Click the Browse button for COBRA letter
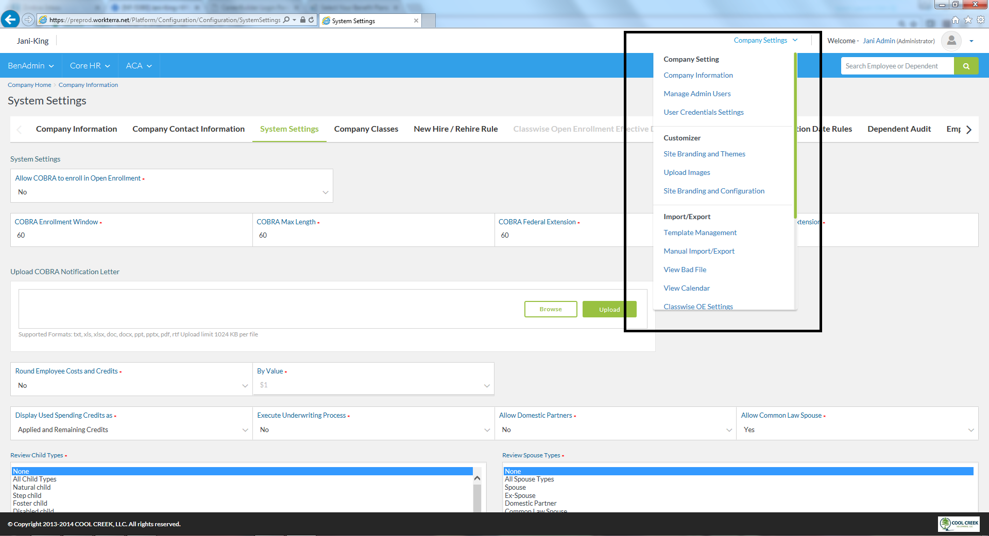The width and height of the screenshot is (989, 536). tap(551, 309)
